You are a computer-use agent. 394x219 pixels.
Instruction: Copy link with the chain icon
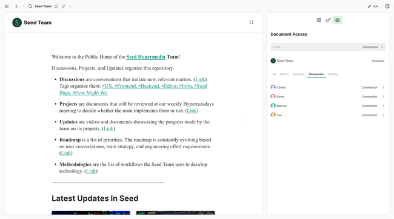(x=63, y=6)
